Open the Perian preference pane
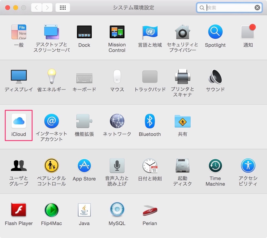Screen dimensions: 267x238 tap(150, 211)
